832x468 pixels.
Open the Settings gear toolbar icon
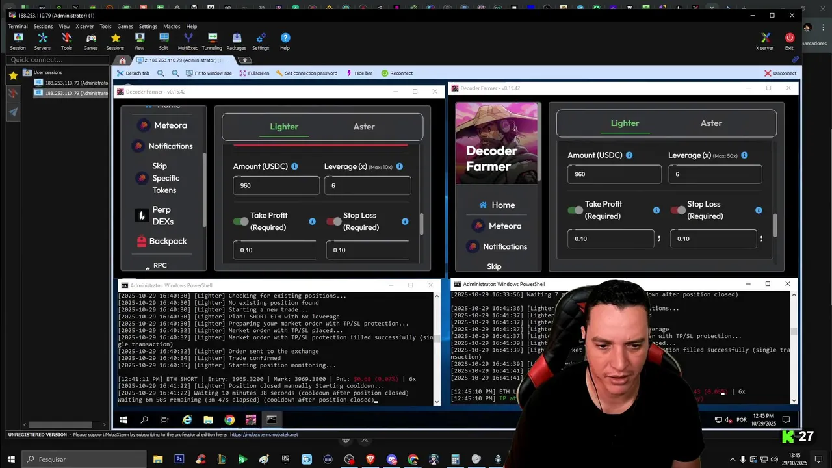[x=261, y=42]
